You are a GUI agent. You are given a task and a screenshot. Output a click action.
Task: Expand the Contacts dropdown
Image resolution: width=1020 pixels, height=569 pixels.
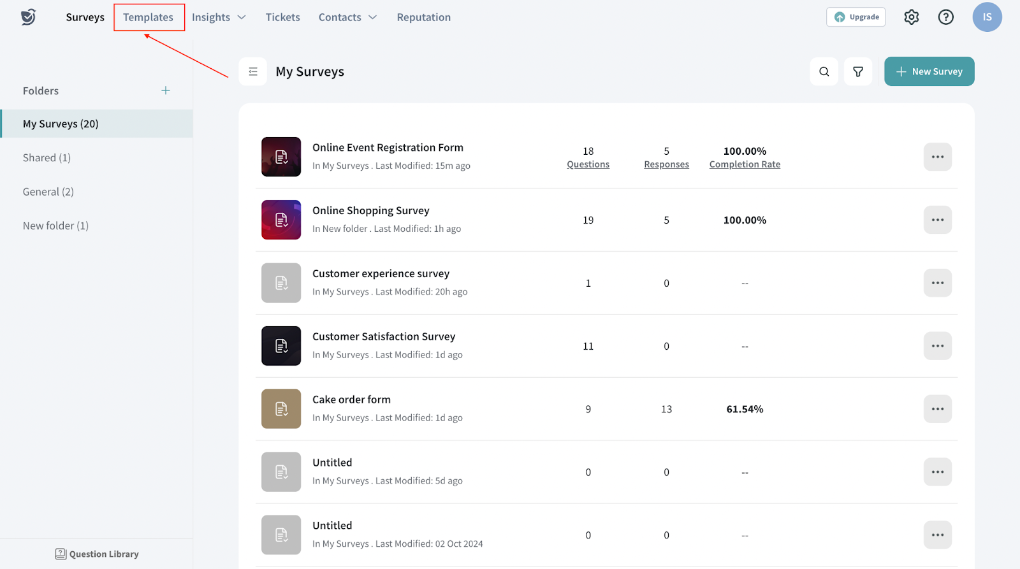pos(347,17)
